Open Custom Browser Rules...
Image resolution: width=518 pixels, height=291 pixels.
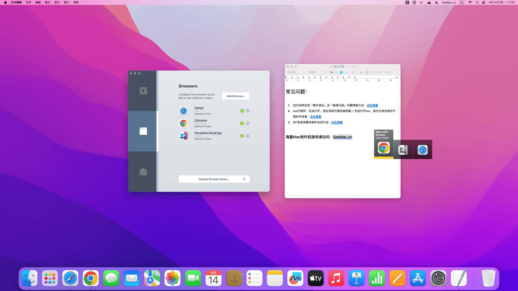coord(214,179)
